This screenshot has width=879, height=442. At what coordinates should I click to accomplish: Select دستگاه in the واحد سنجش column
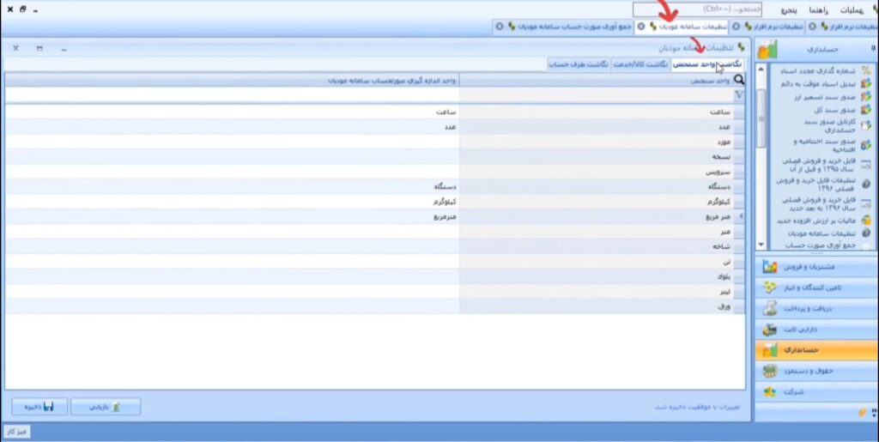pos(597,186)
